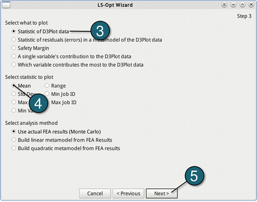Proceed with the 'Next >' button
Image resolution: width=257 pixels, height=202 pixels.
coord(162,193)
